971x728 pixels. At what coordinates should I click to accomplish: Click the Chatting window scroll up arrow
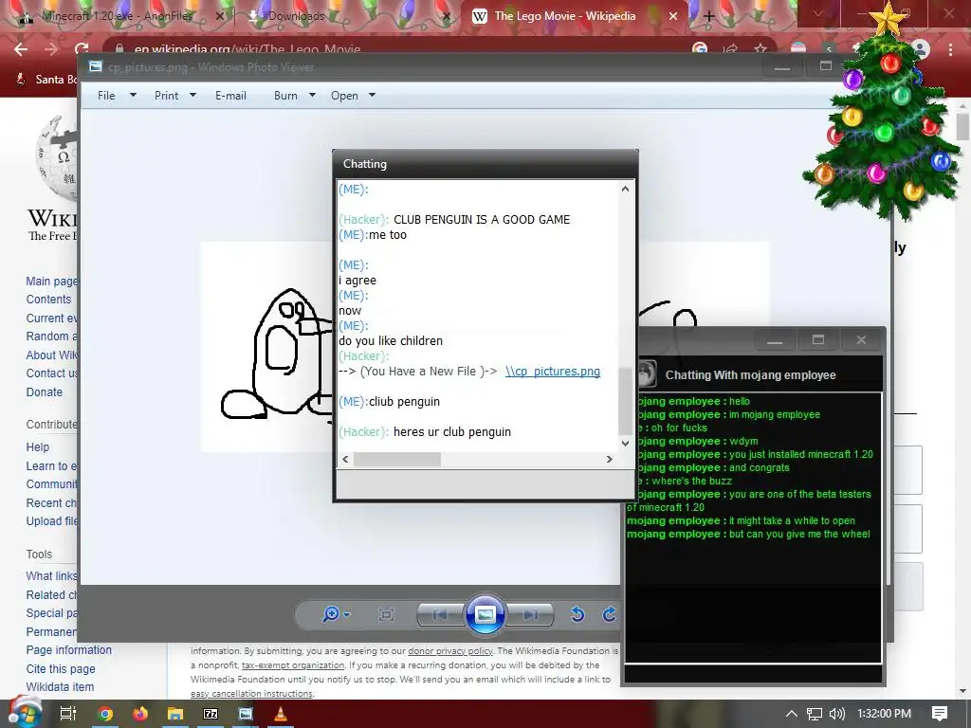[x=625, y=189]
